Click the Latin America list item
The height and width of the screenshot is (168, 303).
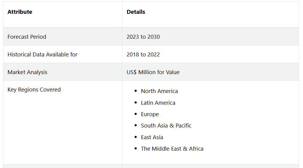[158, 103]
